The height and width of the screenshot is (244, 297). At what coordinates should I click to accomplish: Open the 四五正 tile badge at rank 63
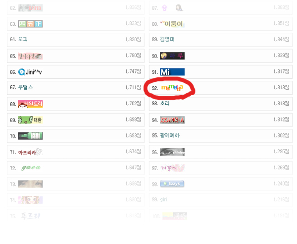pos(30,24)
